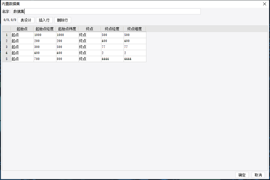This screenshot has height=180, width=270.
Task: Select the 起始点 column header
Action: click(x=22, y=29)
